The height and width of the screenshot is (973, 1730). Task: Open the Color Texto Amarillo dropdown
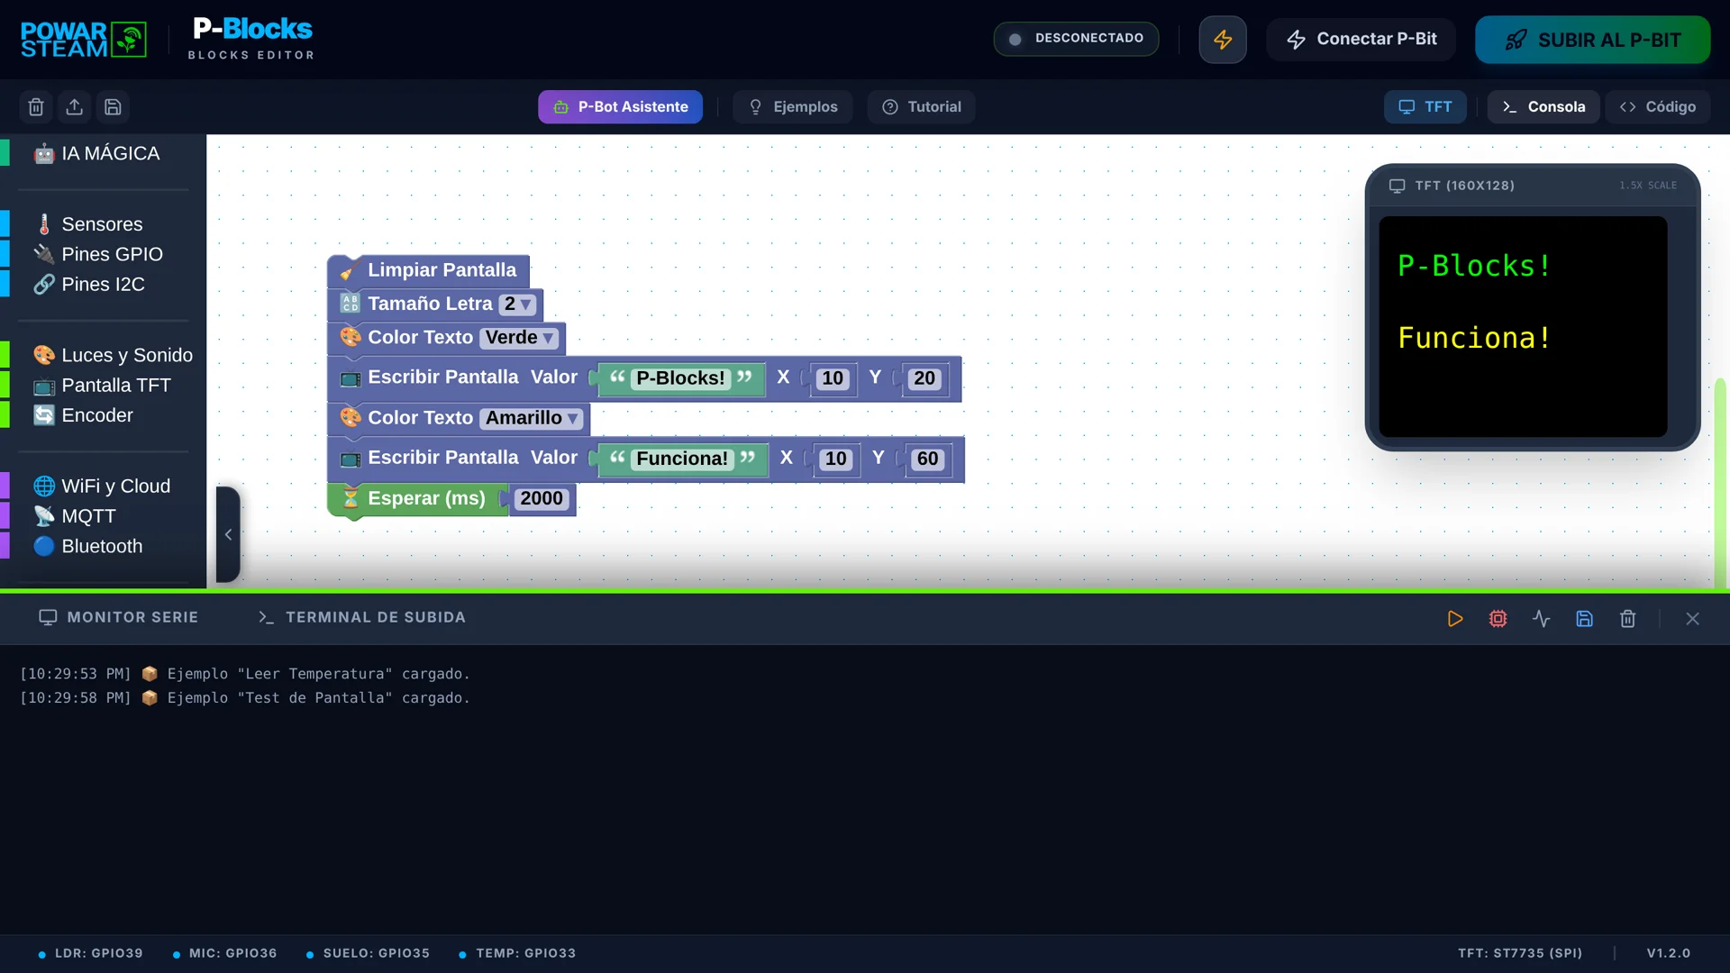click(531, 418)
